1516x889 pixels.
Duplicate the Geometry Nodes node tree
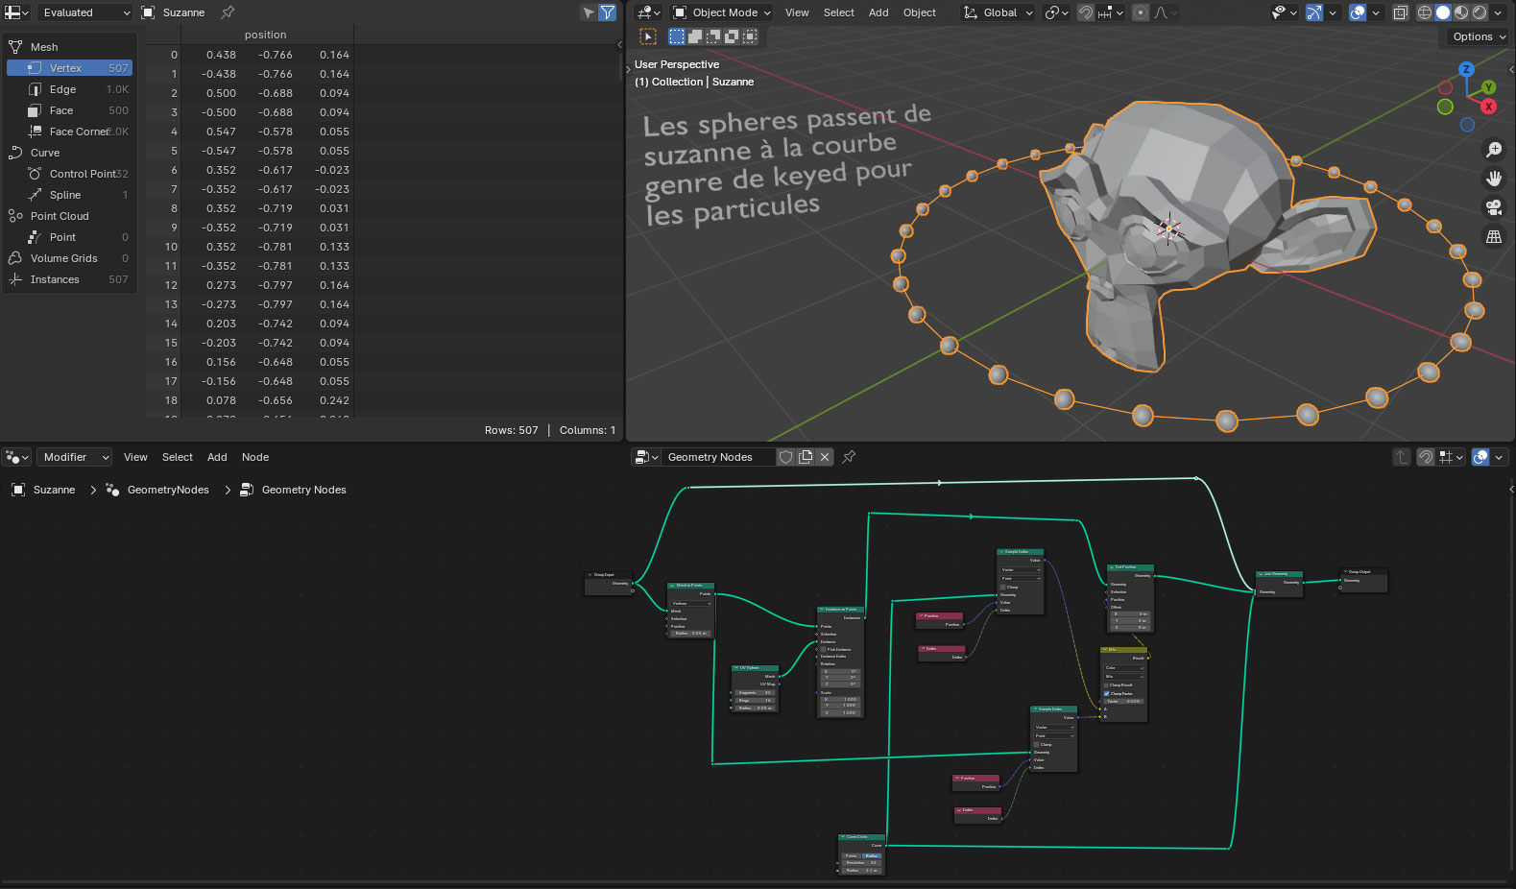[806, 457]
